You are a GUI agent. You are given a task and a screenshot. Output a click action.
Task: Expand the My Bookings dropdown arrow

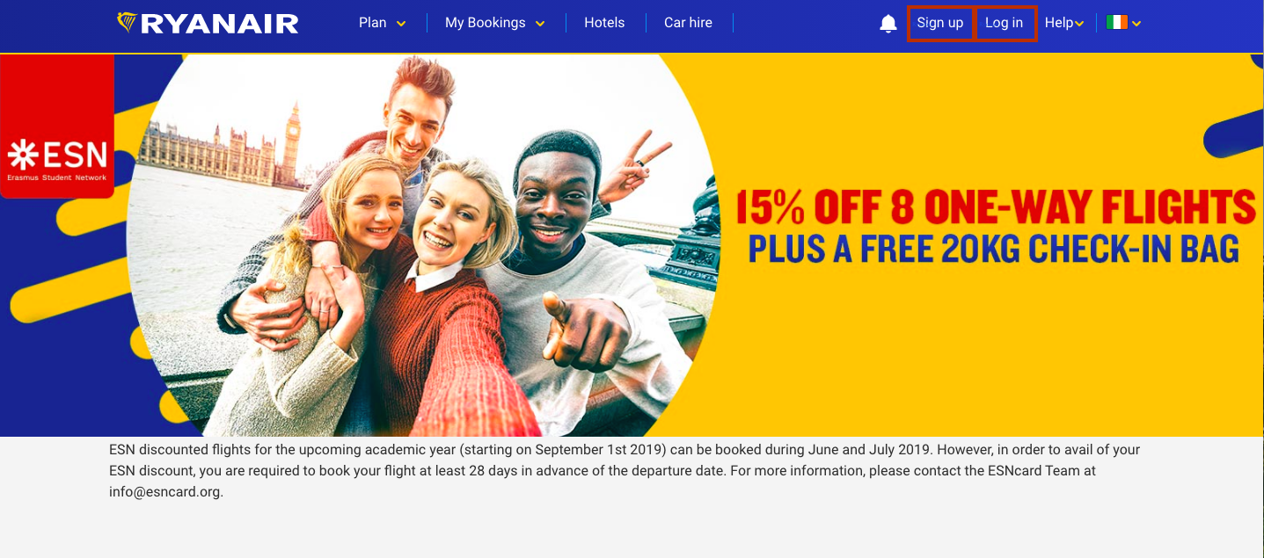click(x=540, y=24)
